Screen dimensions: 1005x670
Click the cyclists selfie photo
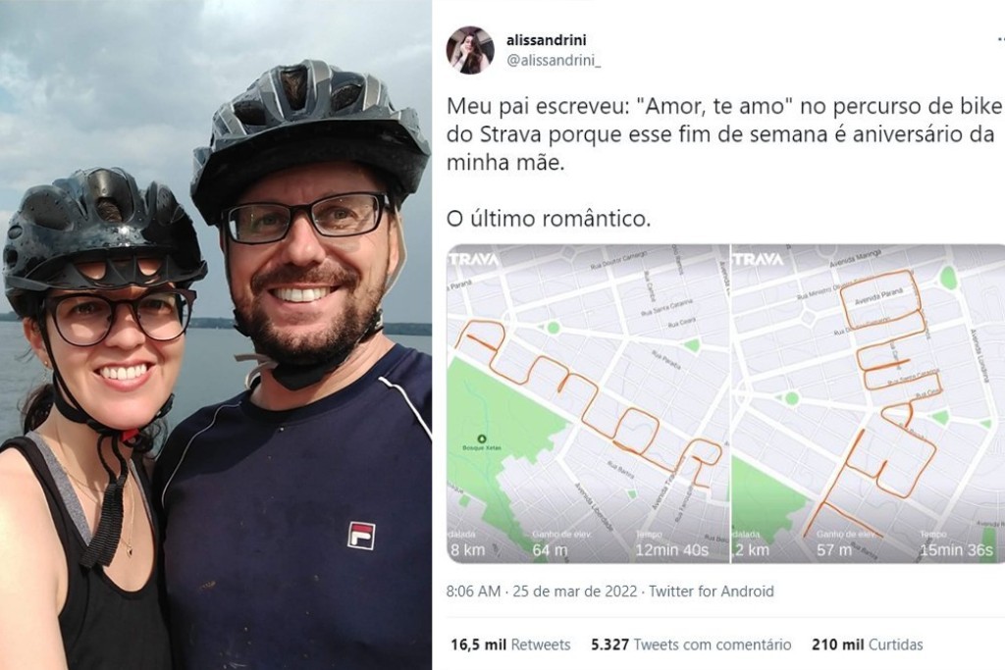pos(215,335)
